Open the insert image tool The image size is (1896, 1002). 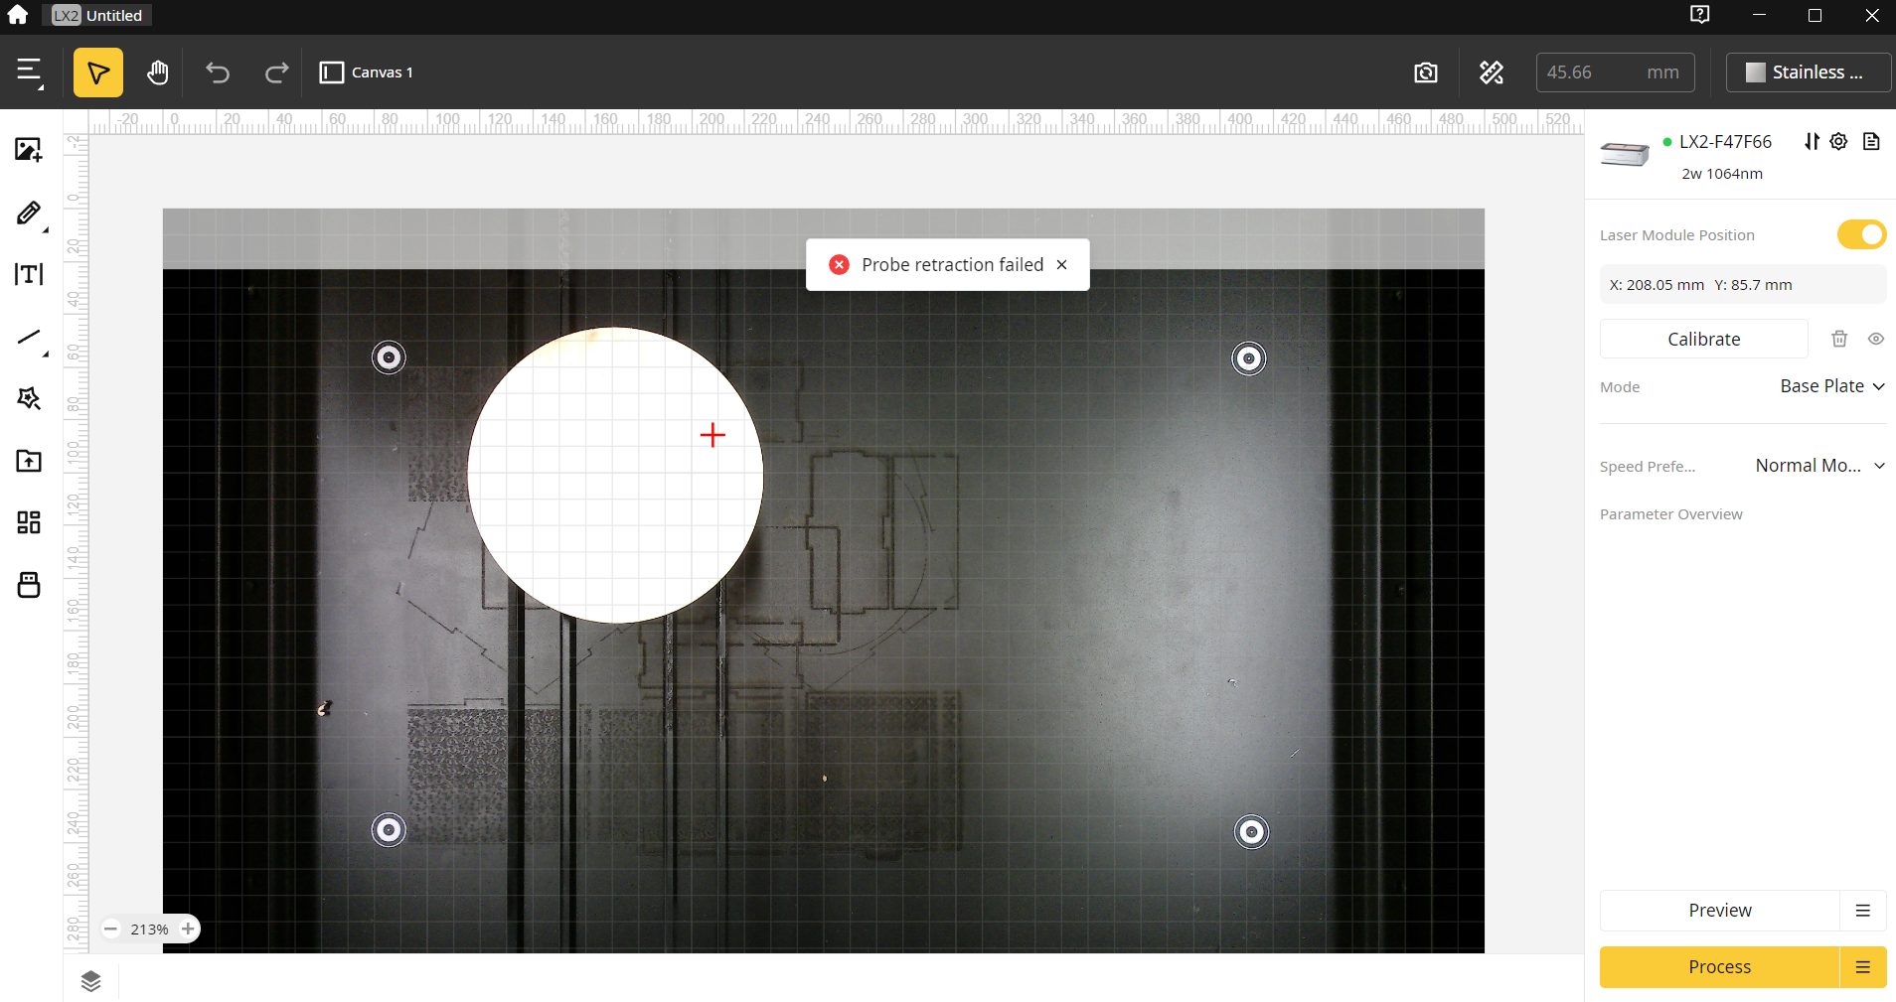[x=29, y=150]
